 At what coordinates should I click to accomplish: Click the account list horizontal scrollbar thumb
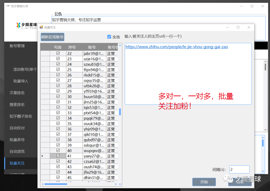(x=56, y=184)
